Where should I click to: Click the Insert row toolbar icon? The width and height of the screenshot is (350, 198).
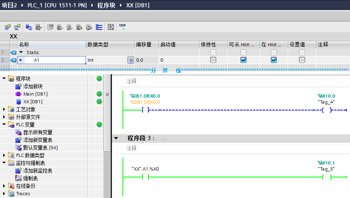pos(8,27)
